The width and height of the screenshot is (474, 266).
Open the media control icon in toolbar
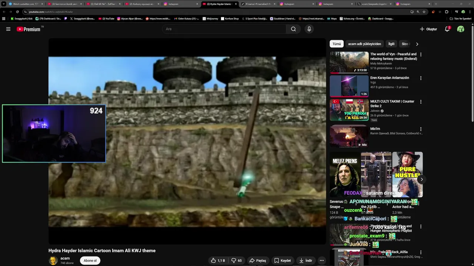[x=457, y=11]
